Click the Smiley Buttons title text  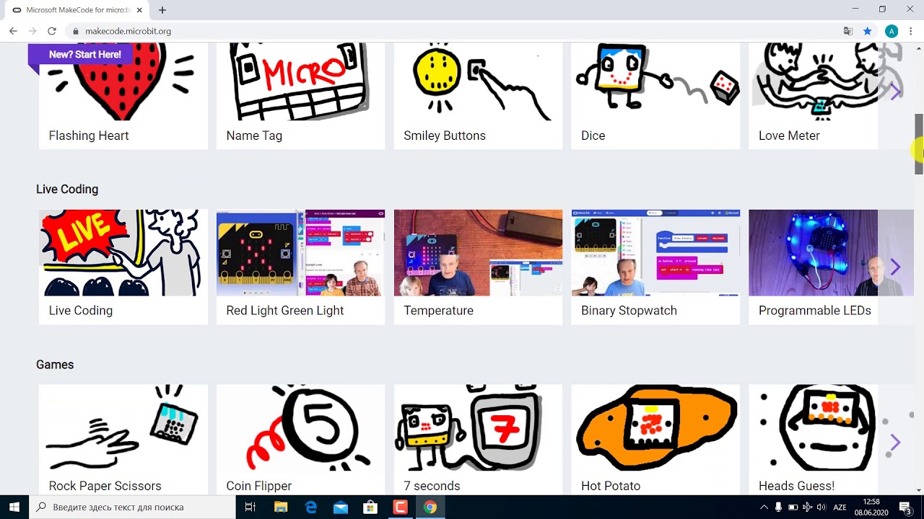click(x=445, y=136)
